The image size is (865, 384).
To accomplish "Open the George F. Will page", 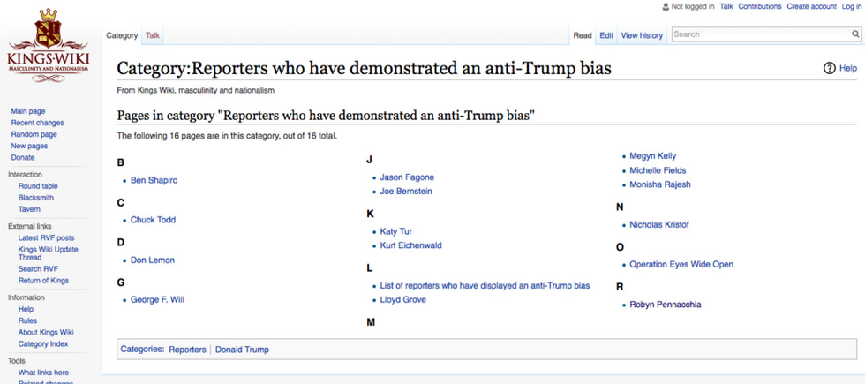I will (x=157, y=300).
